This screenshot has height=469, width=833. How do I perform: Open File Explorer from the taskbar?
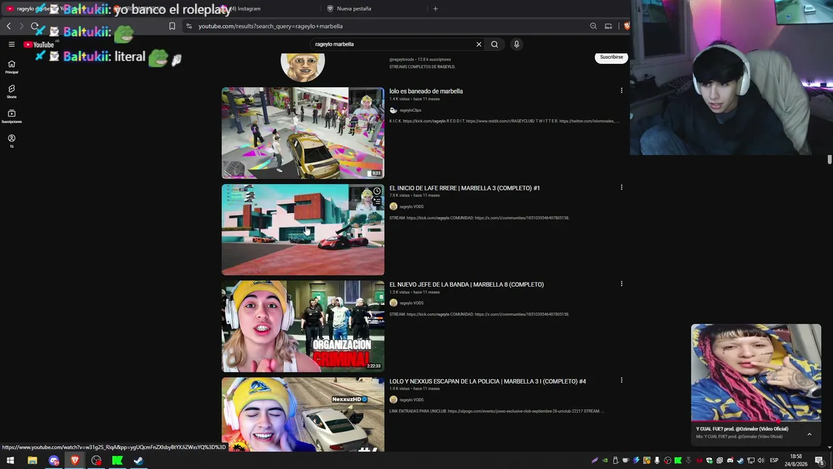click(x=32, y=461)
